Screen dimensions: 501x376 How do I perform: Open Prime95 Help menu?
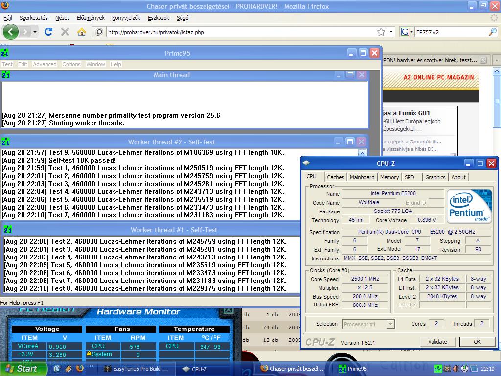click(x=115, y=64)
